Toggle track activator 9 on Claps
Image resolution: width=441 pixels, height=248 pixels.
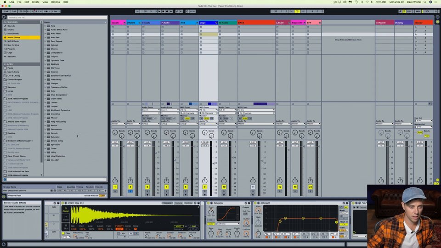click(205, 187)
